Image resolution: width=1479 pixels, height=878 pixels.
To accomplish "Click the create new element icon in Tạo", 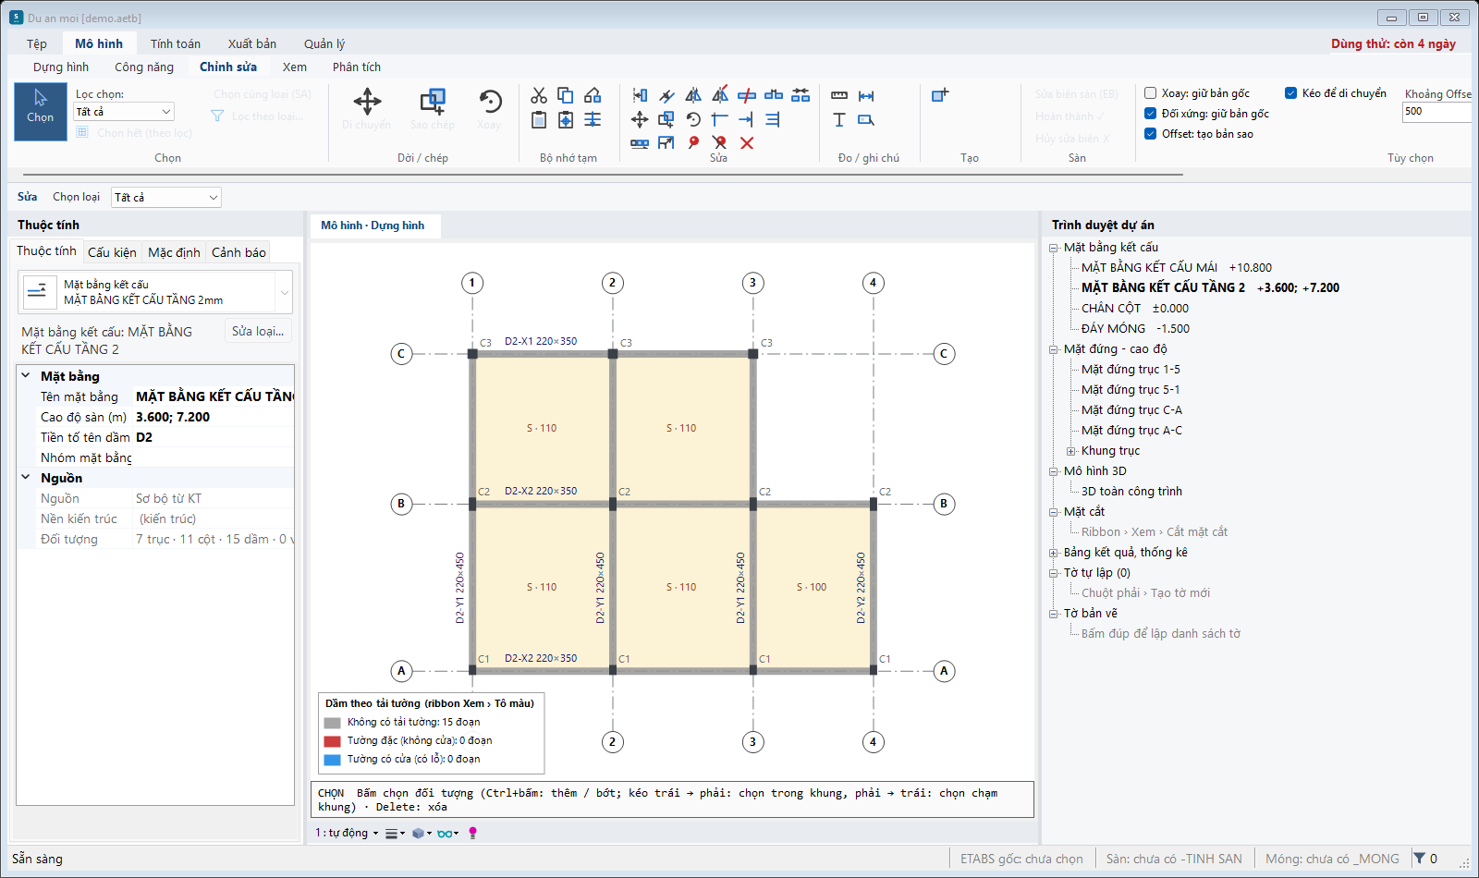I will coord(940,95).
